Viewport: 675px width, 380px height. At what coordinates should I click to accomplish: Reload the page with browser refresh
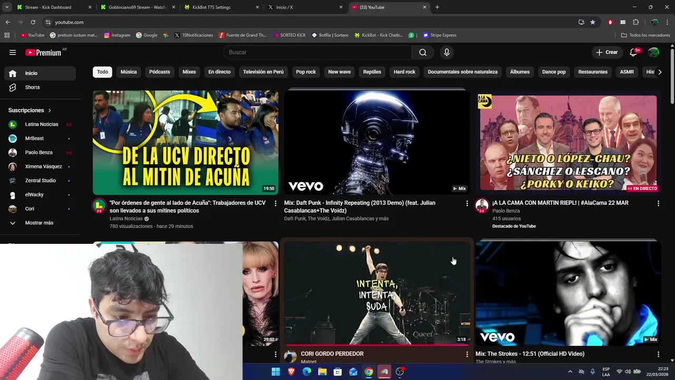(x=33, y=22)
